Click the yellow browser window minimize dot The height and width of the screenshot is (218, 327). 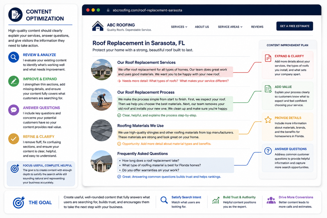[93, 10]
